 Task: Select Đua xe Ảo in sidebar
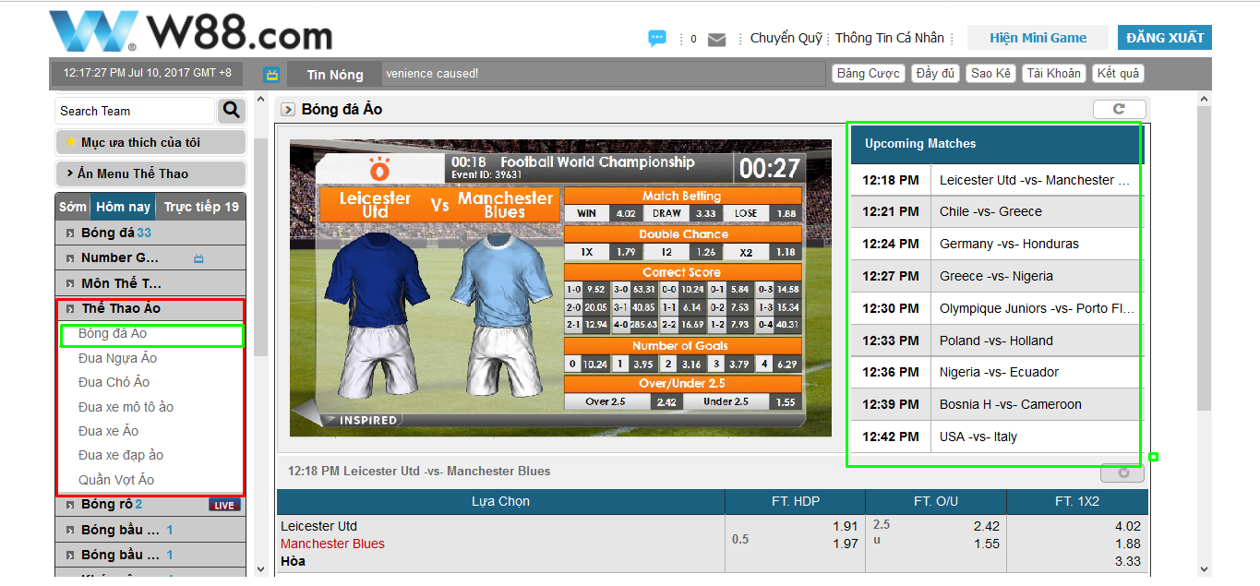[x=109, y=431]
